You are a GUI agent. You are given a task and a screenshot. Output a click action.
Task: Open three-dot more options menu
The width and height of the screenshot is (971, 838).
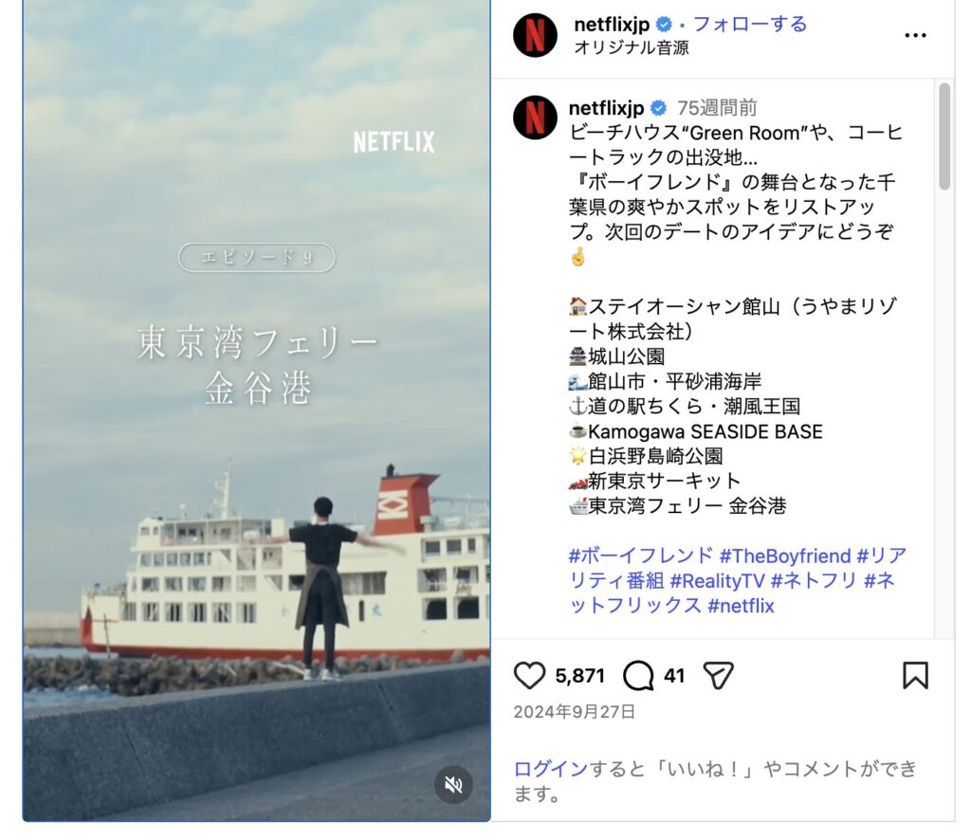(915, 35)
